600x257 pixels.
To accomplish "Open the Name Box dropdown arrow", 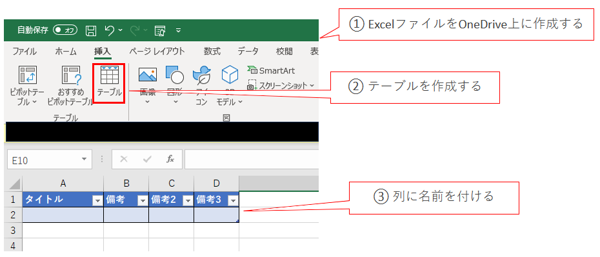I will [84, 160].
